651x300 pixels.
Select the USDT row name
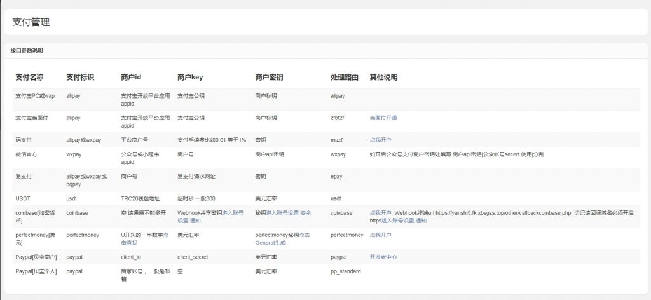(x=22, y=198)
